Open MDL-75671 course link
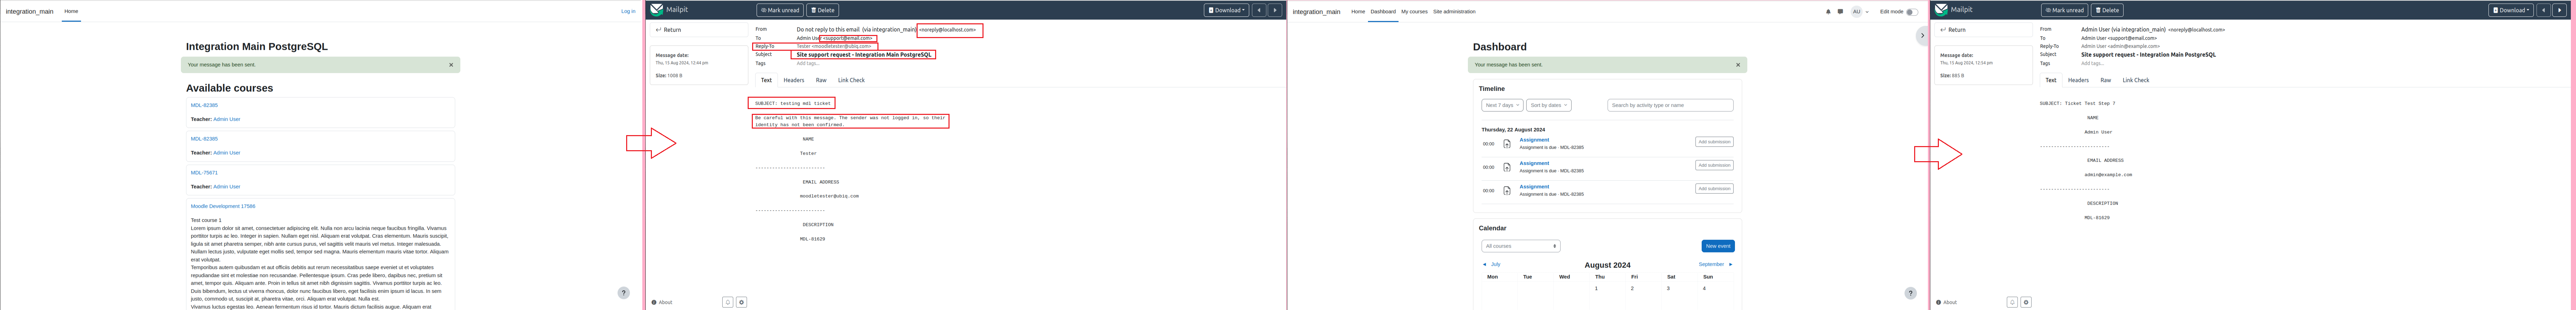The width and height of the screenshot is (2576, 310). click(x=204, y=172)
